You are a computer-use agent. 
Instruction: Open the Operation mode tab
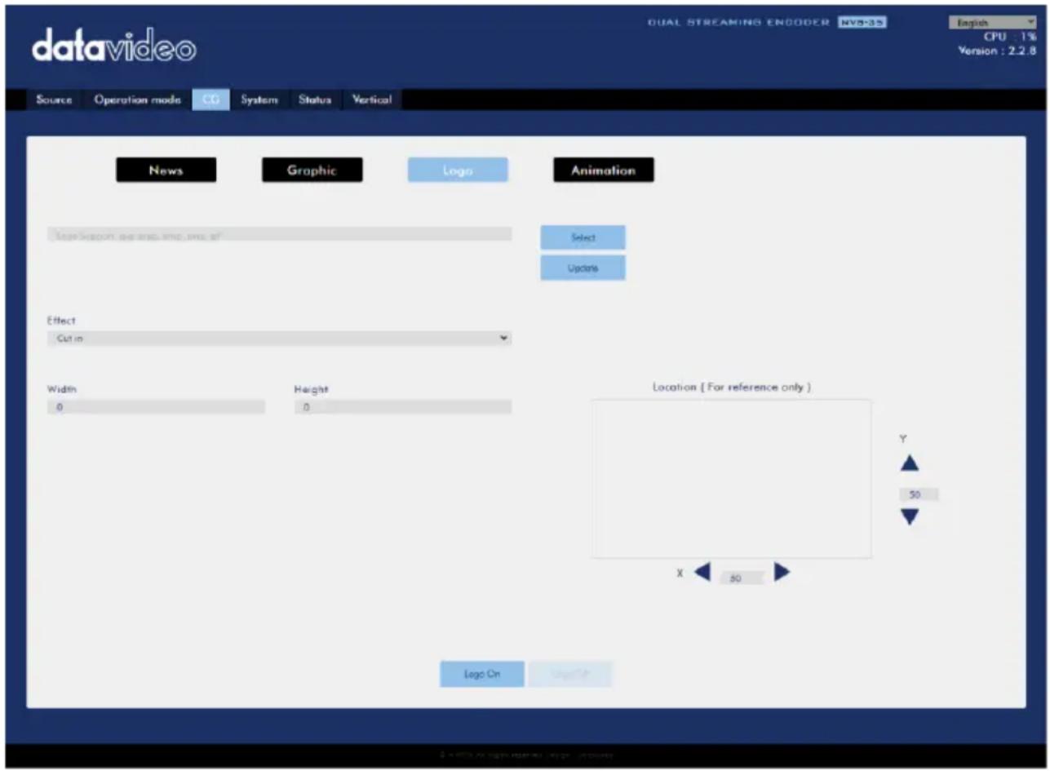[x=137, y=100]
